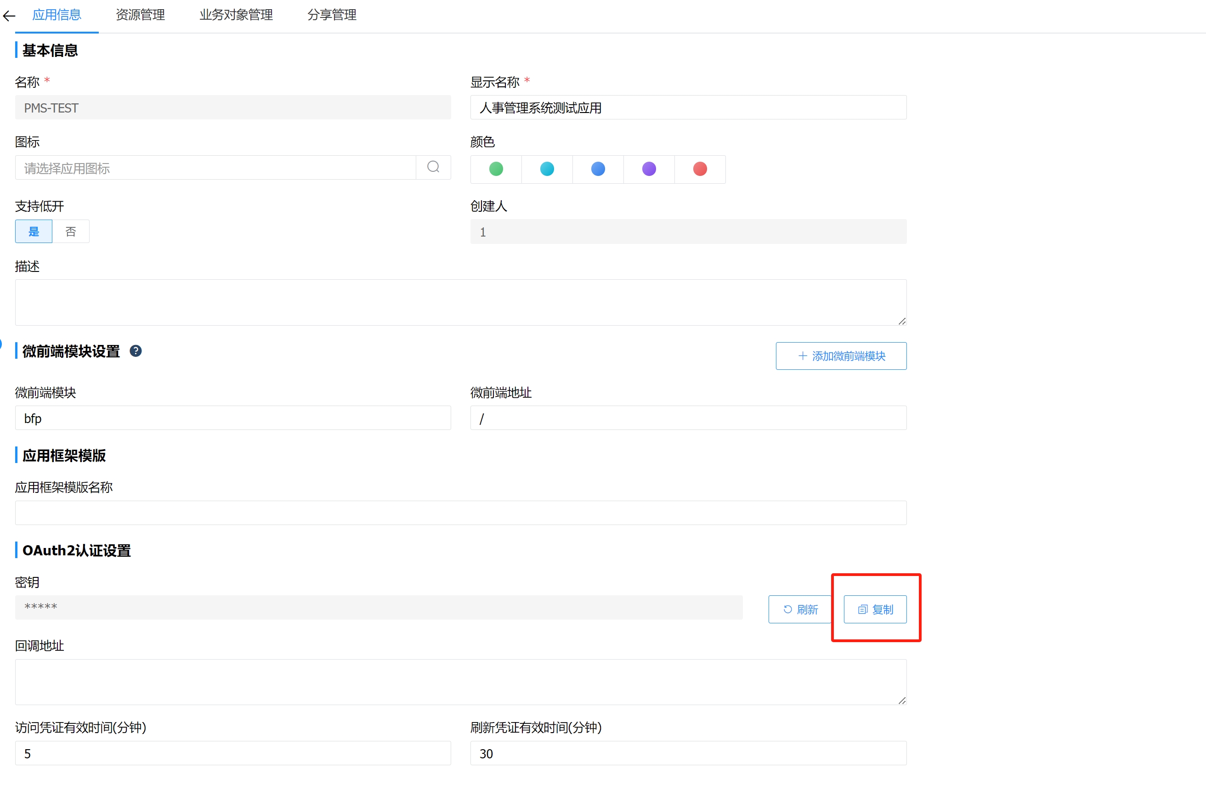Click the help question mark icon beside 微前端模块设置
1206x785 pixels.
pos(135,350)
